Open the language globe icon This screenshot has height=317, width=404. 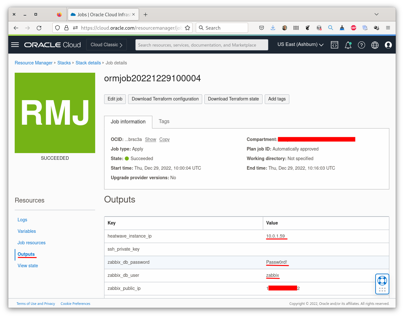pyautogui.click(x=375, y=45)
